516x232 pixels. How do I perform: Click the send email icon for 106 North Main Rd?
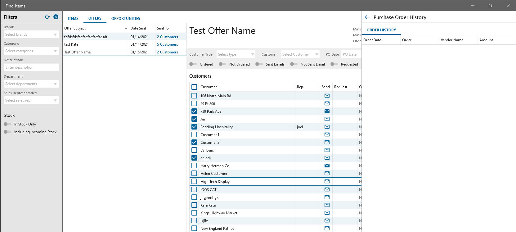coord(327,96)
